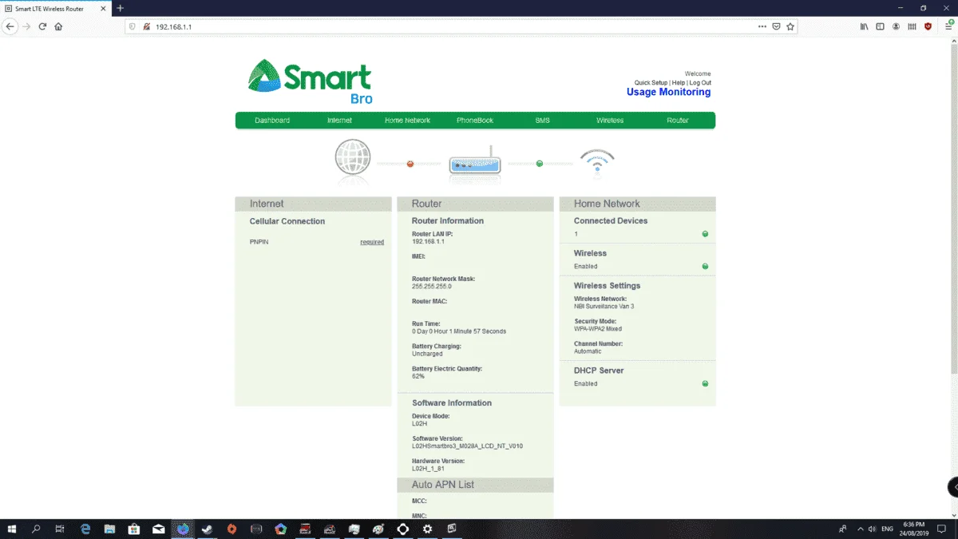The height and width of the screenshot is (539, 958).
Task: Click the WPA-WPA2 Mixed security value
Action: 598,328
